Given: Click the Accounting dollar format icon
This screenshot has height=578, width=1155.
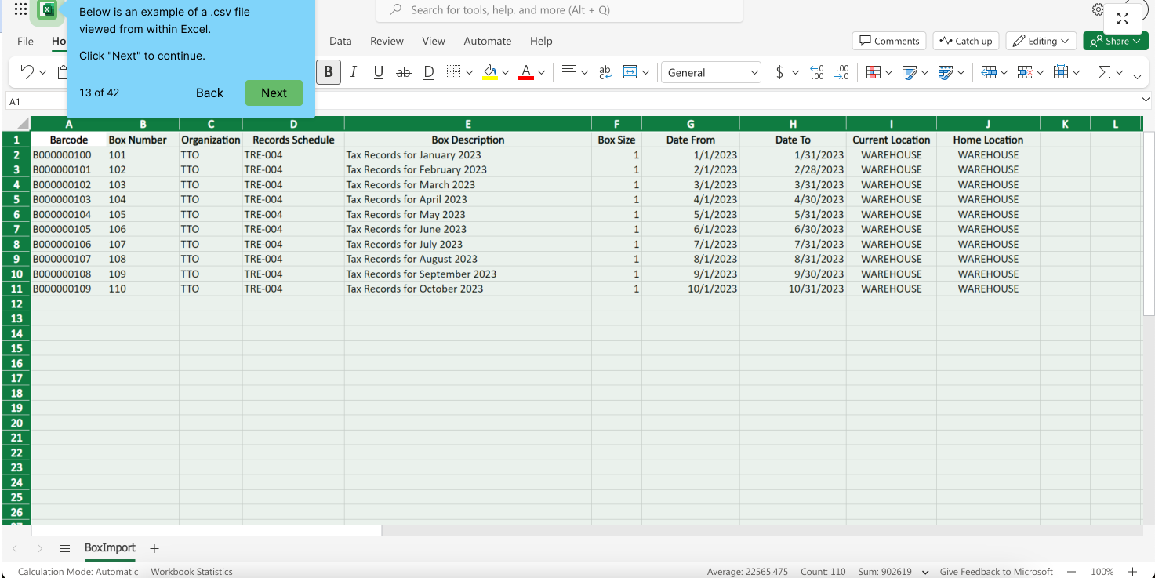Looking at the screenshot, I should (779, 72).
